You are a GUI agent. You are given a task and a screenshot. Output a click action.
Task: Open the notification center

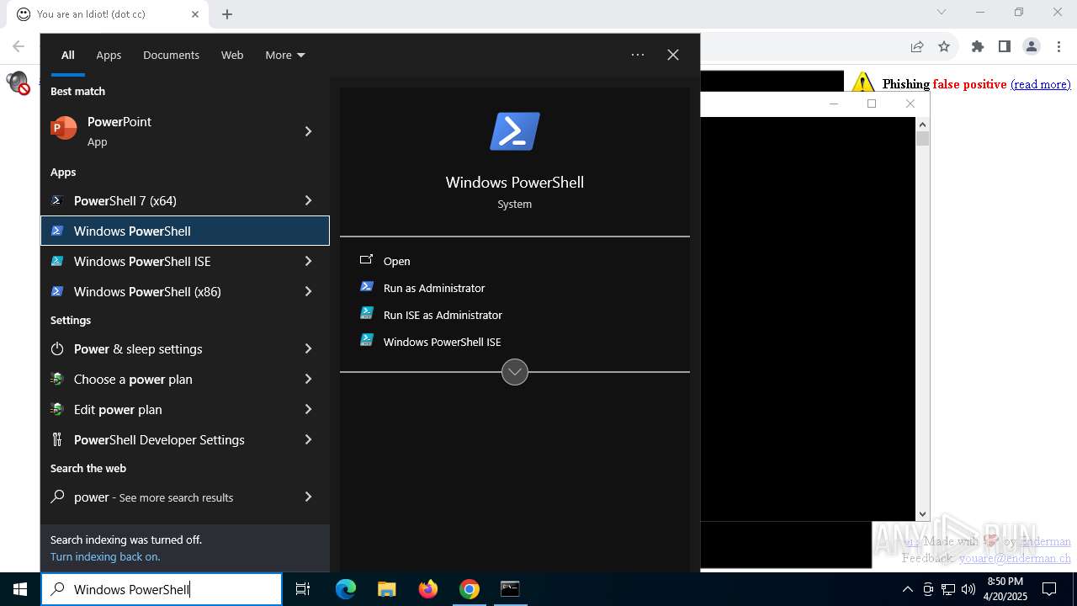[x=1049, y=589]
